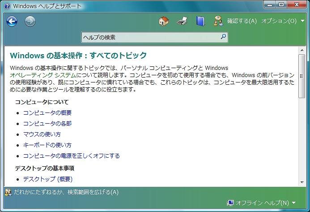The width and height of the screenshot is (310, 212).
Task: Click the コンピュータについて section heading
Action: point(42,102)
